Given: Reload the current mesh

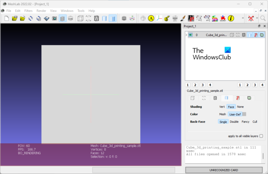Looking at the screenshot, I should point(31,18).
